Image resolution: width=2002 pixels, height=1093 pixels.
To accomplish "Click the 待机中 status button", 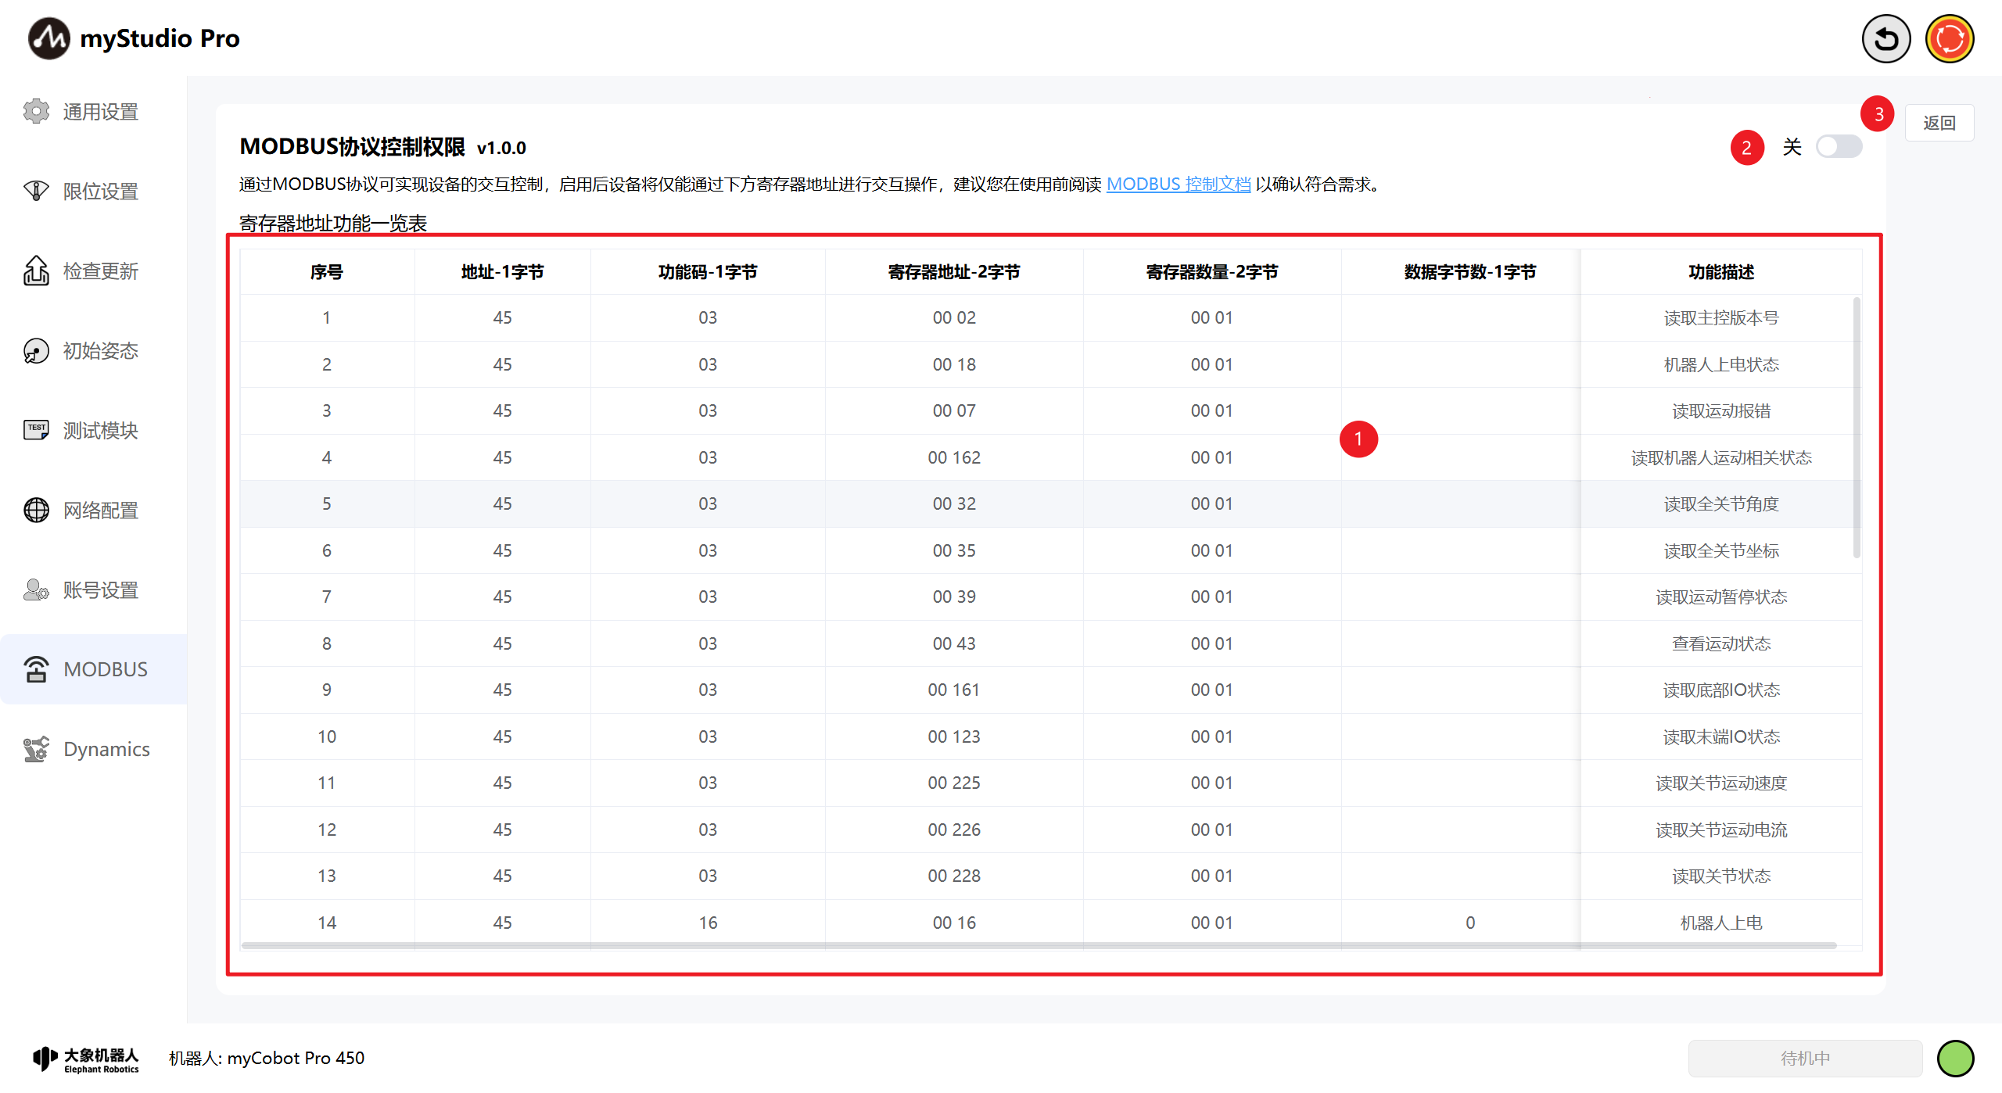I will (x=1805, y=1058).
